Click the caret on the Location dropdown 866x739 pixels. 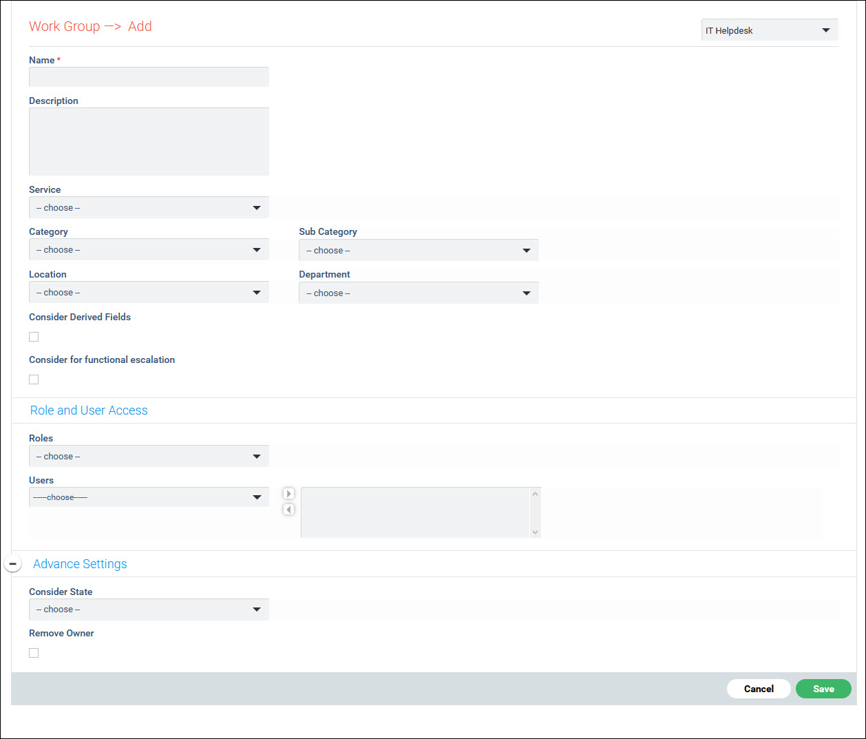(257, 292)
